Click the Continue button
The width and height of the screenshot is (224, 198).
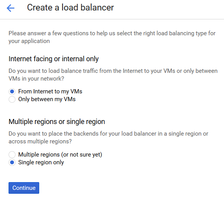[24, 188]
